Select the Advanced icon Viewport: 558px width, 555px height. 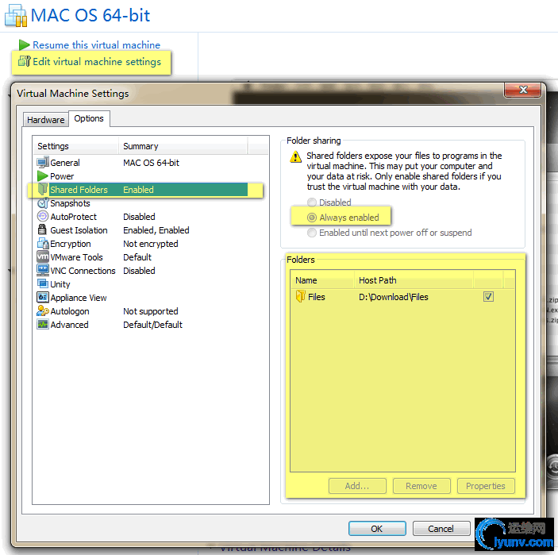[43, 324]
